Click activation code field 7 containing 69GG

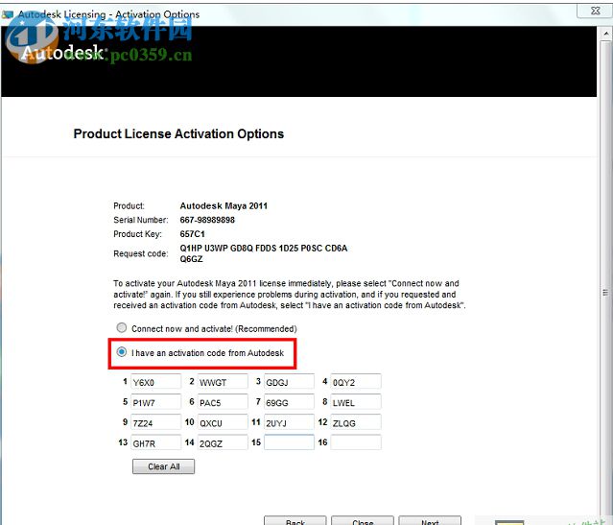coord(289,402)
